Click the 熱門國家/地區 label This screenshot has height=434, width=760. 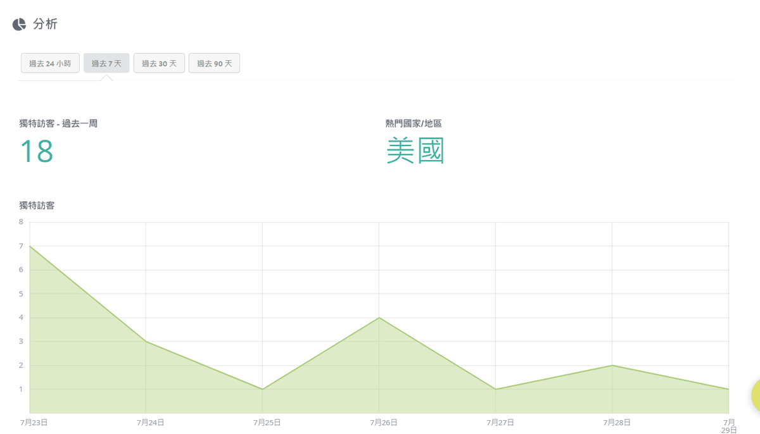click(414, 123)
